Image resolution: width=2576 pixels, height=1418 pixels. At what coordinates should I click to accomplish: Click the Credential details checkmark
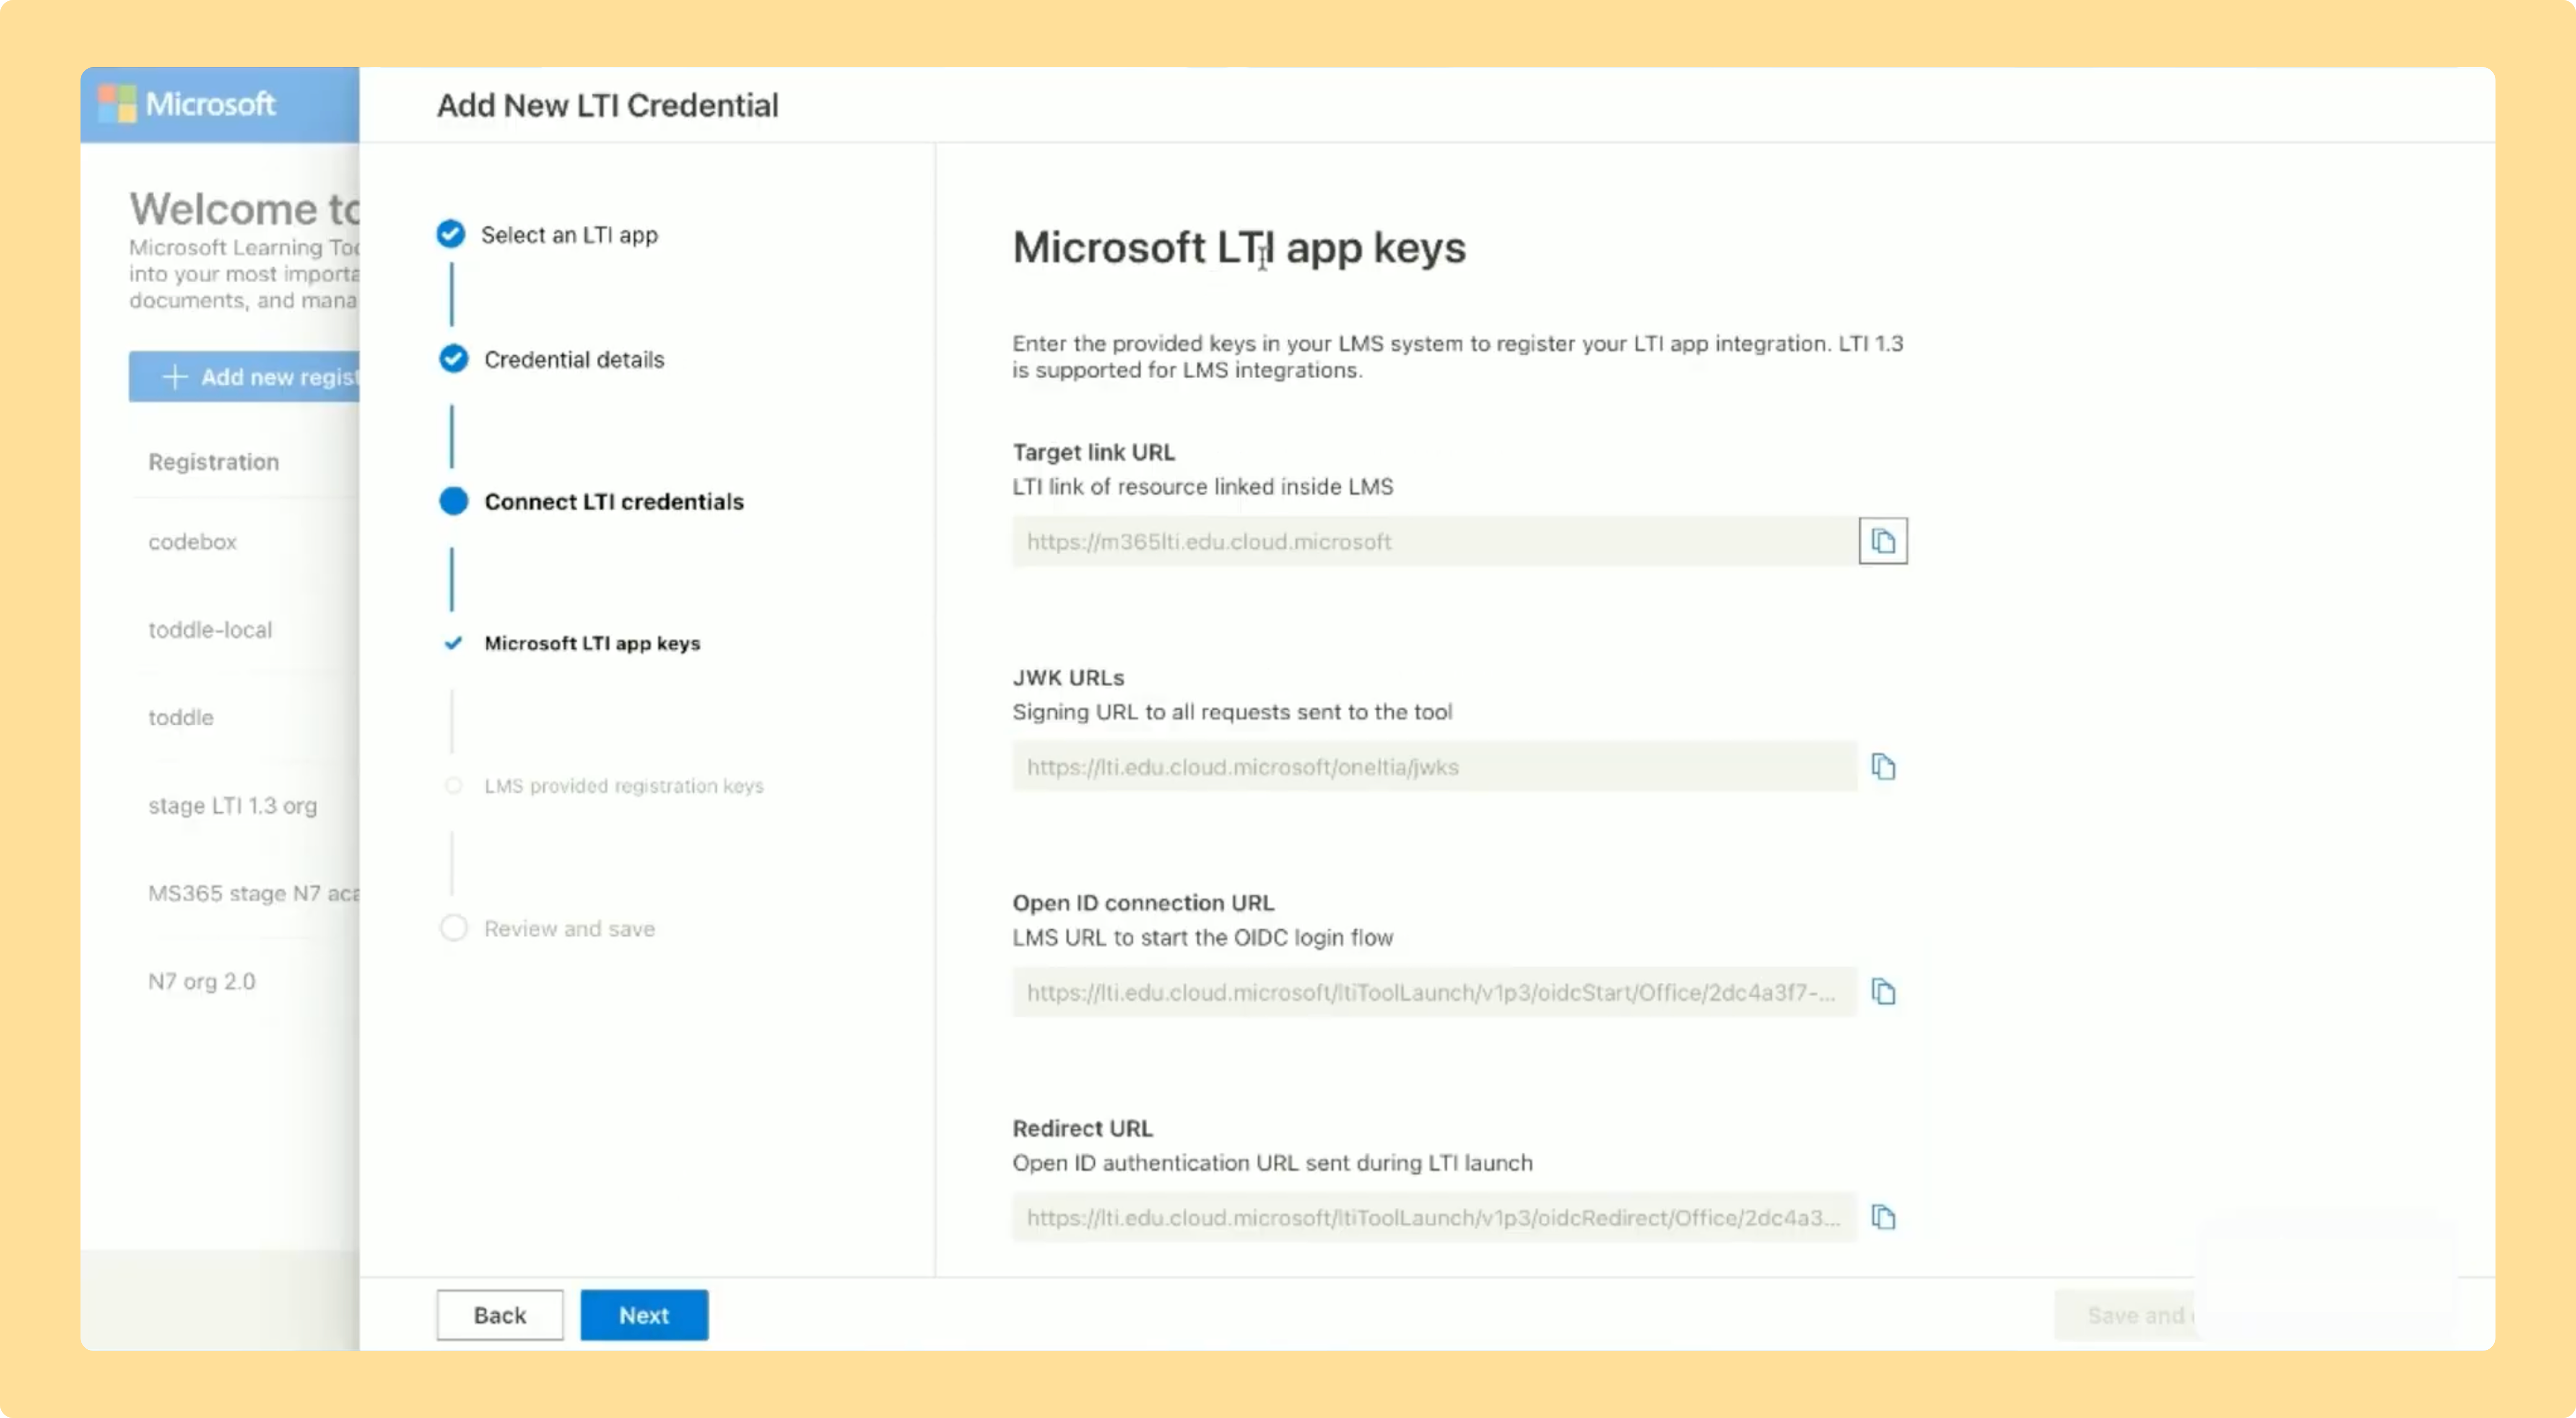(453, 359)
